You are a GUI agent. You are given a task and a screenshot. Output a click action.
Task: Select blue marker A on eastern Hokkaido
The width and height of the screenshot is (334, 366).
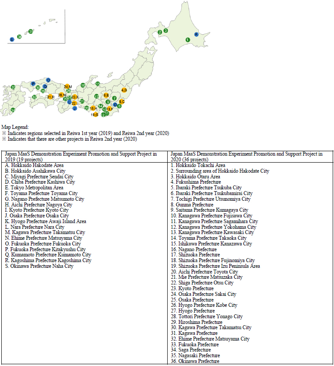[196, 34]
